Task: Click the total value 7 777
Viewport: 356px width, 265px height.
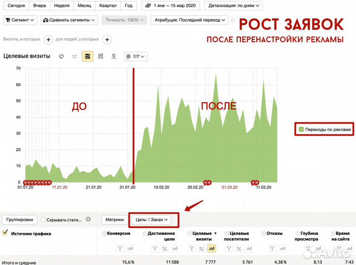Action: (211, 262)
